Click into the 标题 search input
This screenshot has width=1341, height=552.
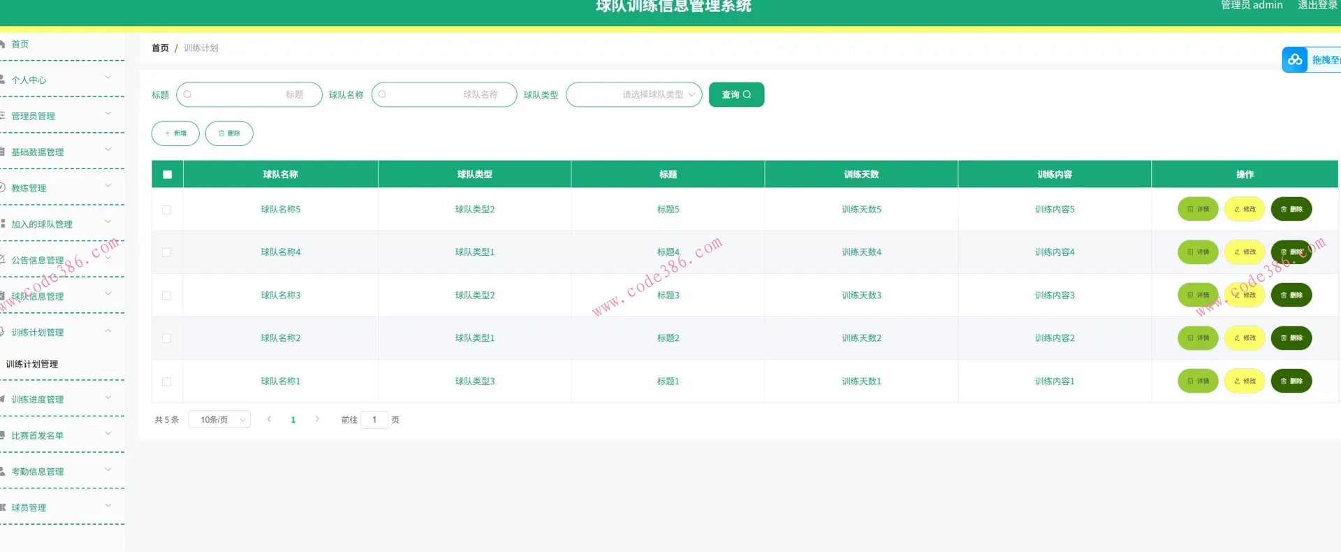pos(249,94)
